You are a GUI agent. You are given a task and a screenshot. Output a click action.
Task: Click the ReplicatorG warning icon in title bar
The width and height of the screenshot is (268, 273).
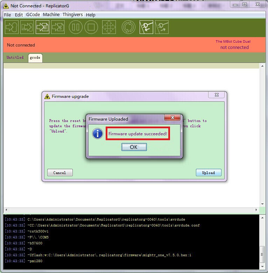(x=6, y=6)
